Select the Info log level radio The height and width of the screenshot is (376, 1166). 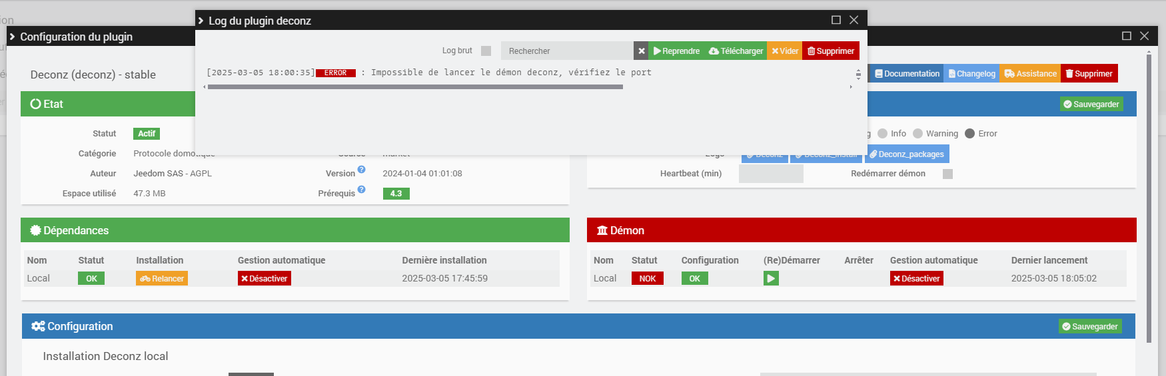(x=883, y=133)
